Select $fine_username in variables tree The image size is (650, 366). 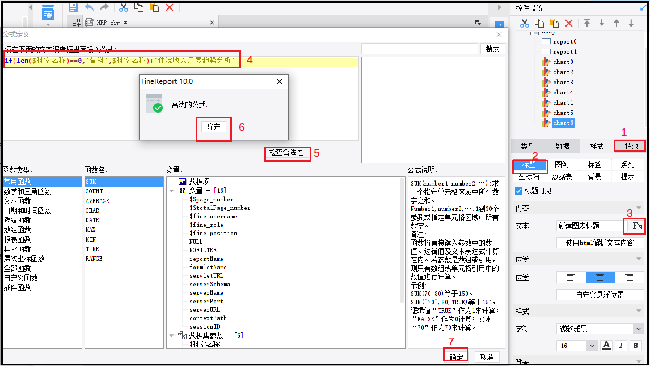click(x=213, y=216)
